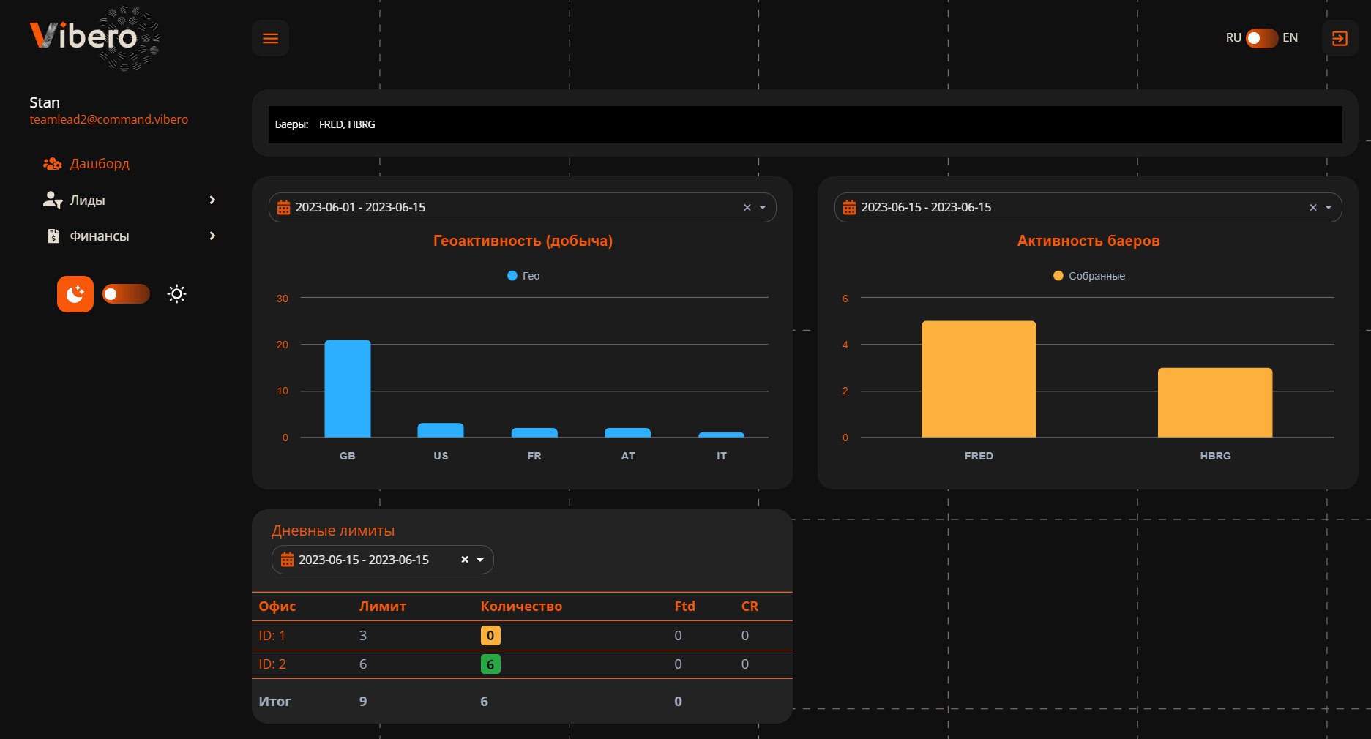
Task: Select the dark mode moon icon
Action: (x=75, y=294)
